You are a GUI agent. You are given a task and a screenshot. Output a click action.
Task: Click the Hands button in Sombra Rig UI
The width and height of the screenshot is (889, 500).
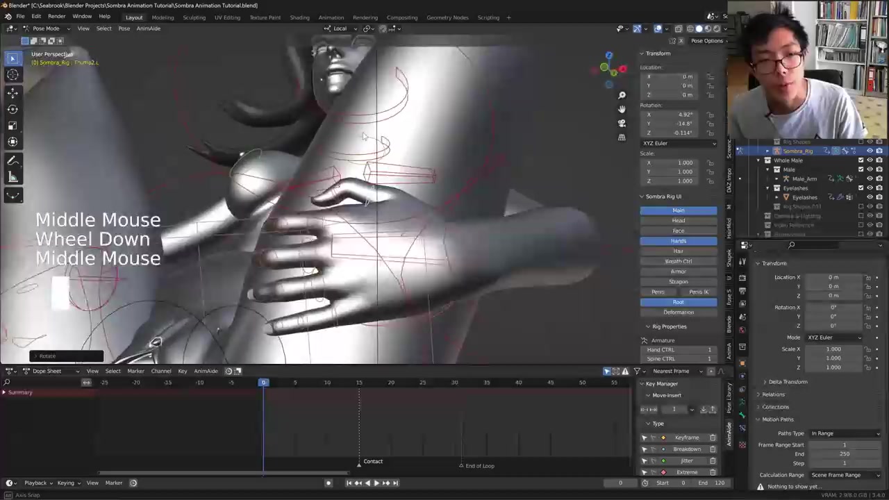coord(678,241)
